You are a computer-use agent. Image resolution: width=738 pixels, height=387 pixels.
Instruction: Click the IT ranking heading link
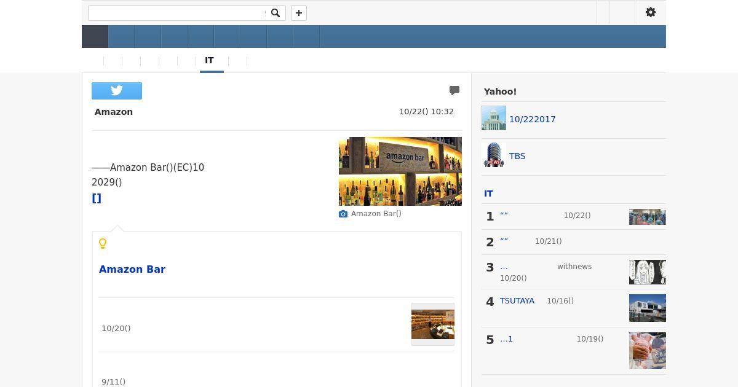pyautogui.click(x=488, y=193)
